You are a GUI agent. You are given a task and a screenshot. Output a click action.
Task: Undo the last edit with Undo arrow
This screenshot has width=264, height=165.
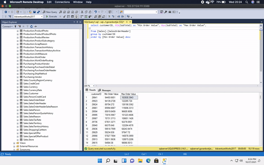pos(95,12)
